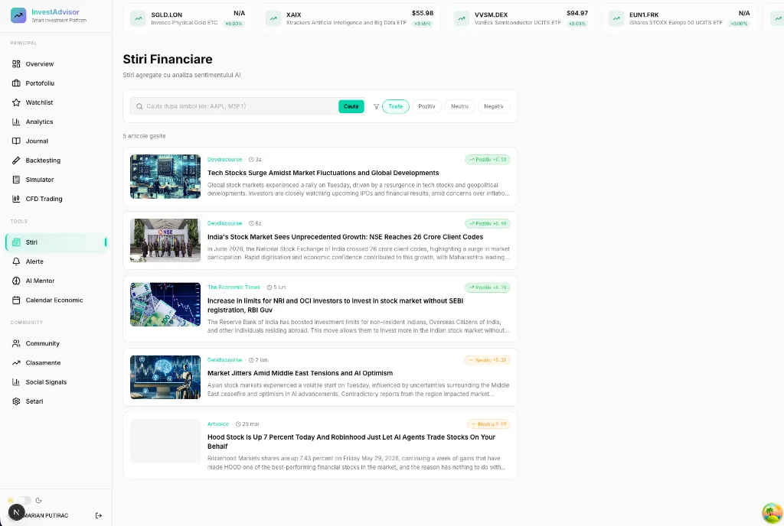
Task: Open Calendar Economic calendar icon
Action: pyautogui.click(x=16, y=300)
